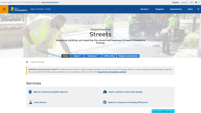The image size is (201, 113).
Task: Switch language to Chinese (中文)
Action: tap(191, 2)
